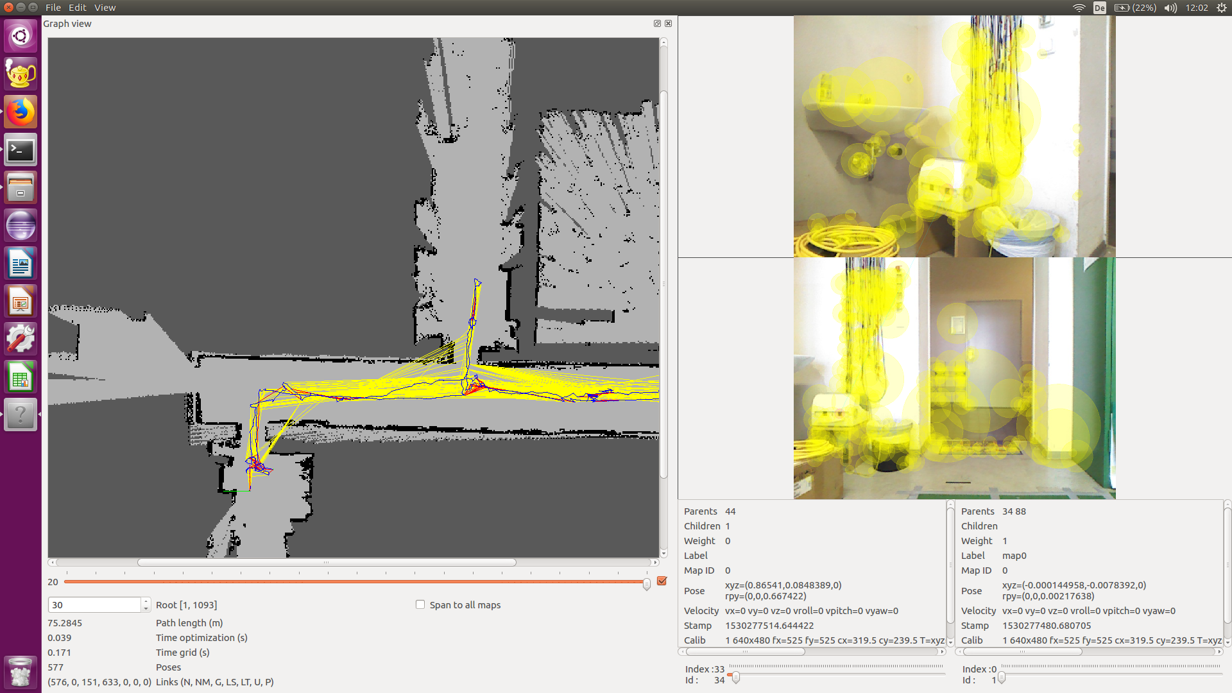Open the Trash from the dock
The image size is (1232, 693).
pyautogui.click(x=21, y=672)
